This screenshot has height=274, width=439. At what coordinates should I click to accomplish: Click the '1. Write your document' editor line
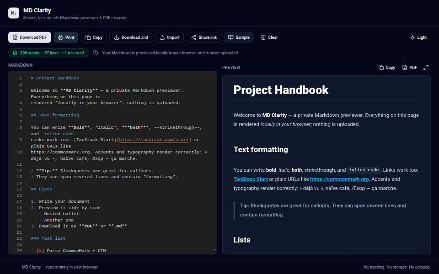point(60,201)
